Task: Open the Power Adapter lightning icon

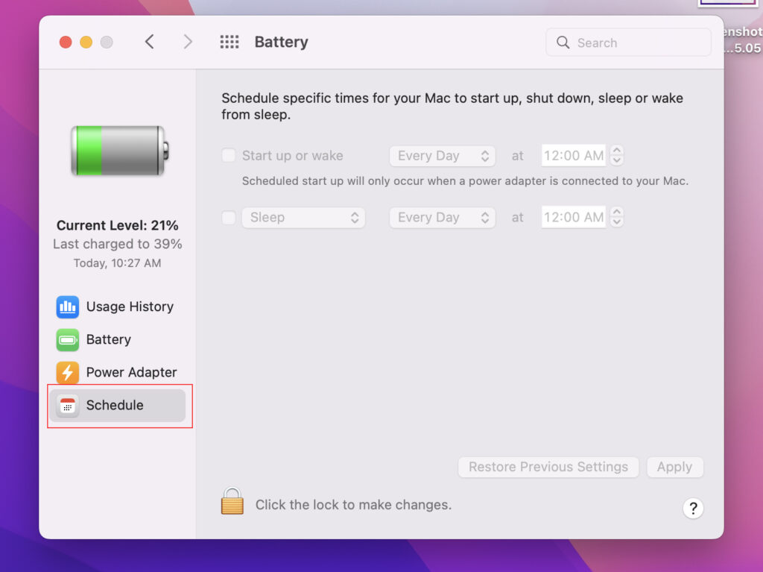Action: click(x=67, y=373)
